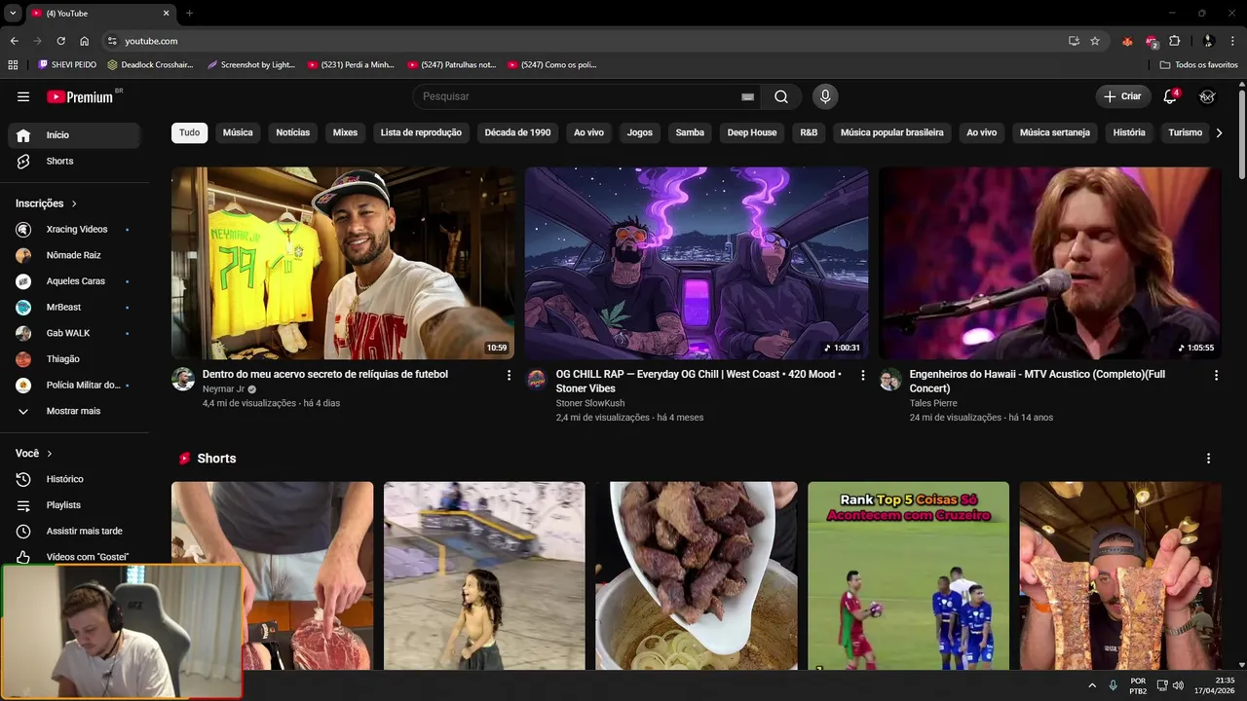Select the Música filter chip
The image size is (1247, 701).
[238, 132]
